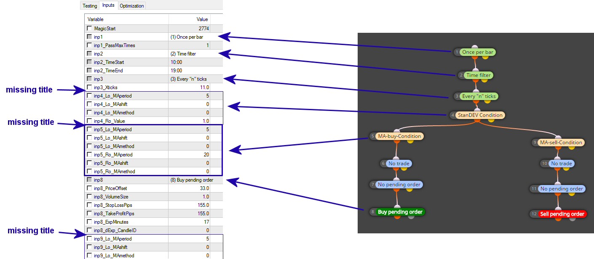
Task: Enable the inp4_Lo_MAperiod checkbox
Action: click(89, 96)
